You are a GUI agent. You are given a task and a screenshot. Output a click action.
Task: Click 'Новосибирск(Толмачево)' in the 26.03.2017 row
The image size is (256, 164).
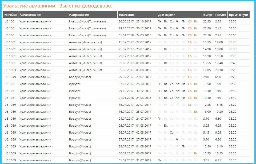87,21
